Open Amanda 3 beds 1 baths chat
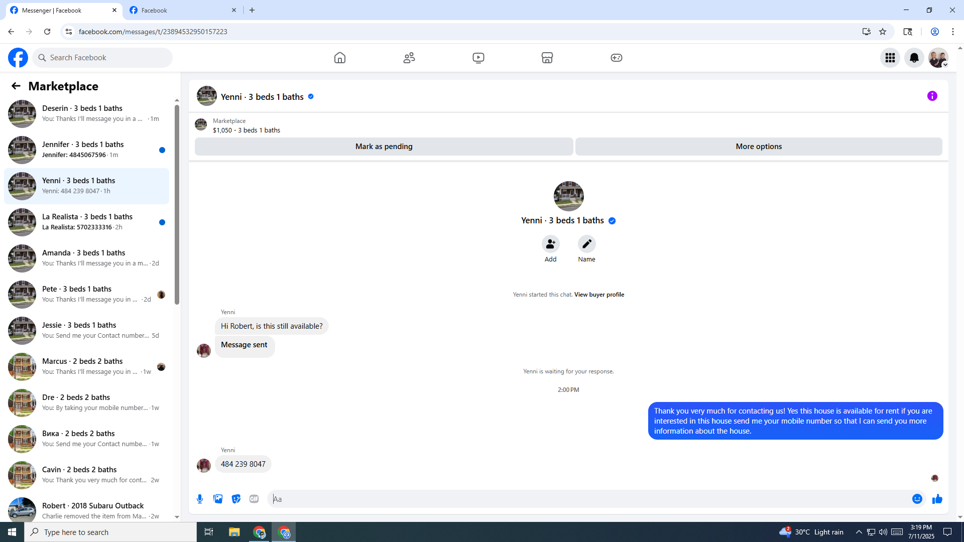This screenshot has width=964, height=542. [x=87, y=258]
